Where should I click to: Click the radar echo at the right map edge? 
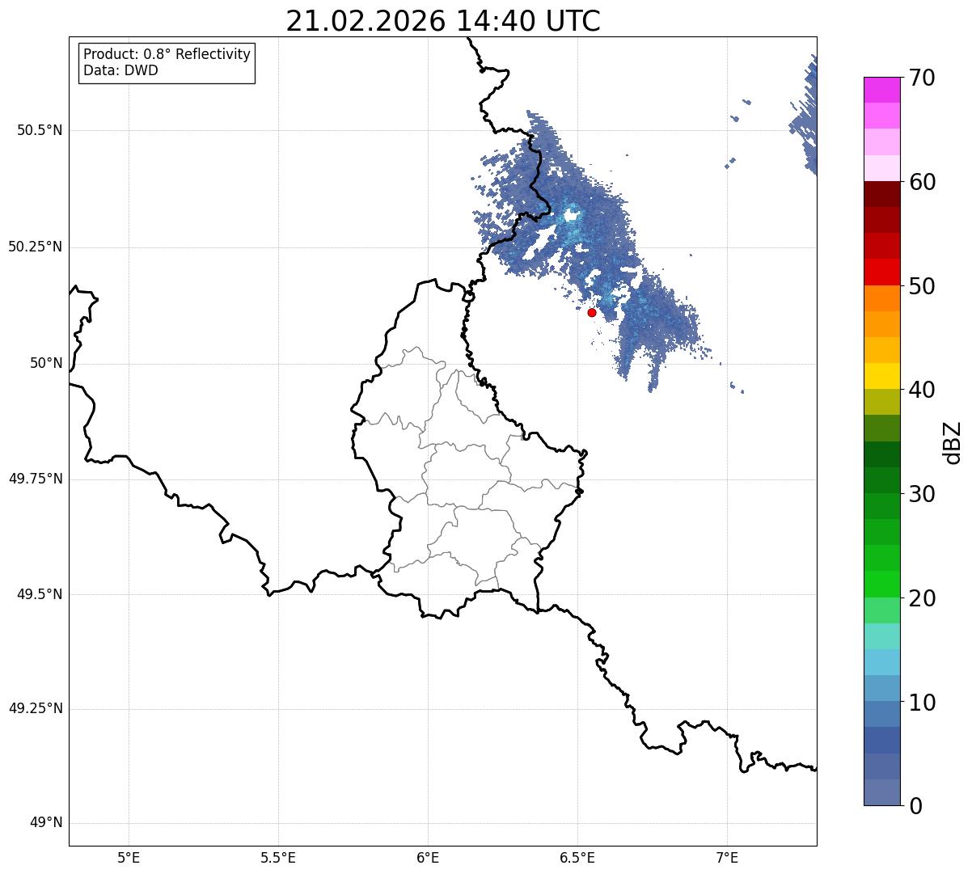point(805,115)
